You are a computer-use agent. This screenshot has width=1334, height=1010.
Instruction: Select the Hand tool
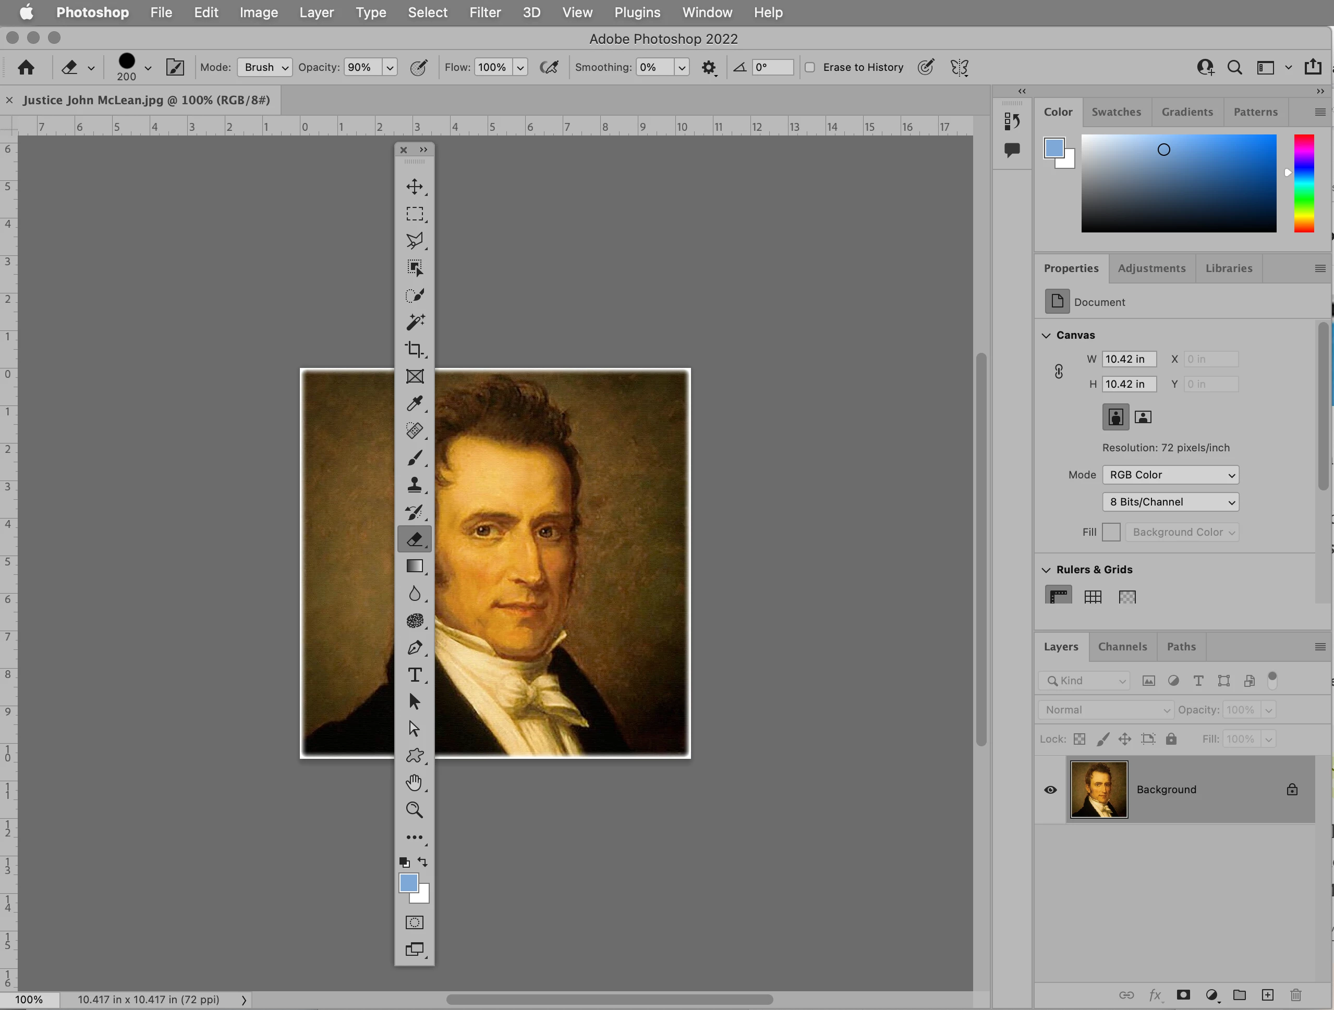point(414,782)
